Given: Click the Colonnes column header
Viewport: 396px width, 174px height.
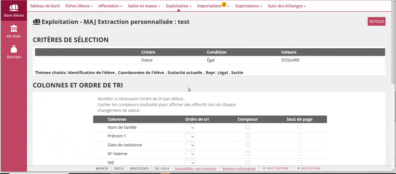Looking at the screenshot, I should pyautogui.click(x=117, y=119).
